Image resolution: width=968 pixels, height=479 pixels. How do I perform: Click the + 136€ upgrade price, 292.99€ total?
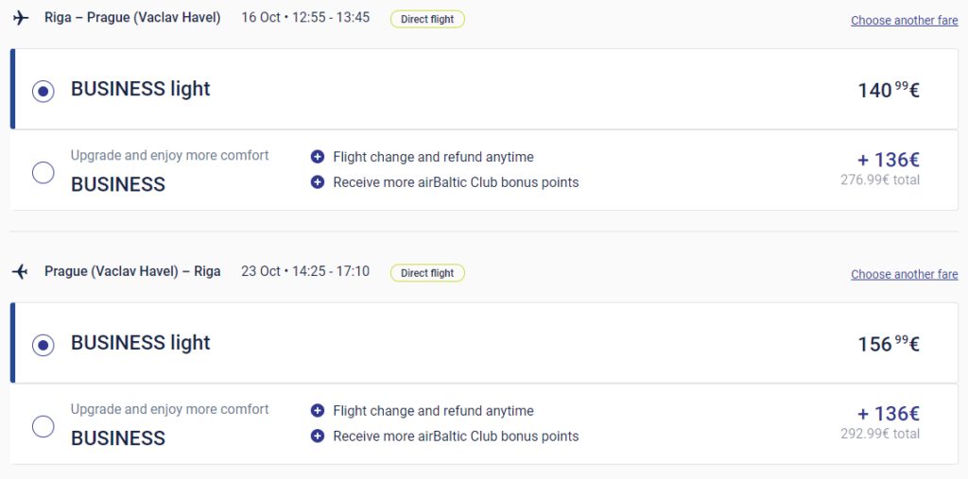point(888,415)
